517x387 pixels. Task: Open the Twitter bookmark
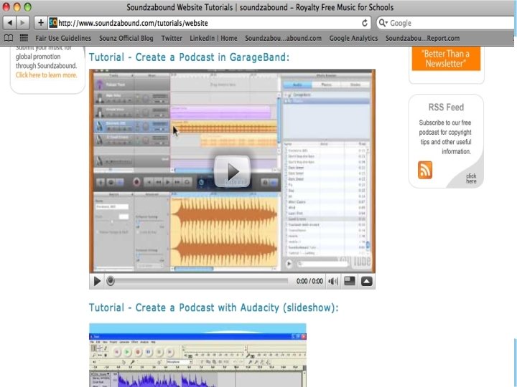tap(172, 38)
